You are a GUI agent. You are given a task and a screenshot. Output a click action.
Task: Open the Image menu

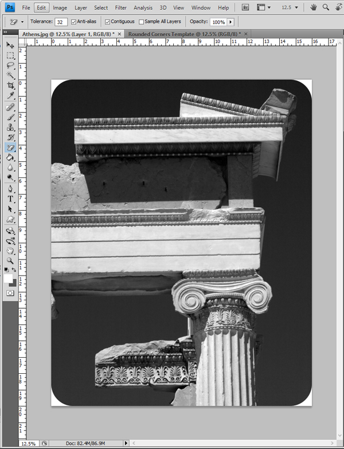coord(60,7)
